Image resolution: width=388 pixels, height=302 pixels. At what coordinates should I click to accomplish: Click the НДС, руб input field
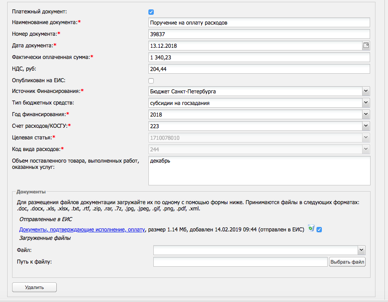[259, 69]
